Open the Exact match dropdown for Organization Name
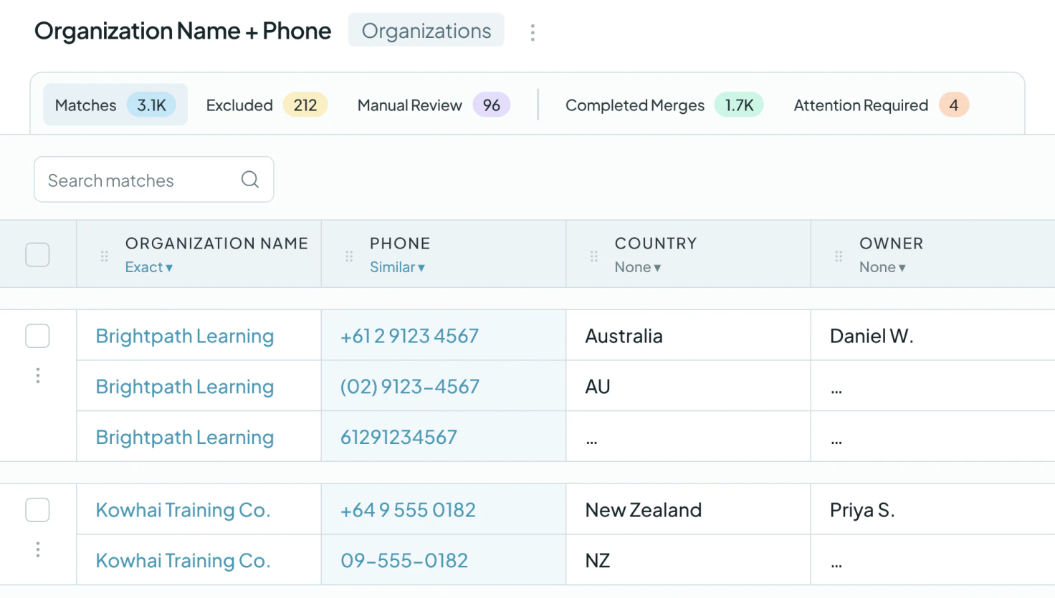This screenshot has height=598, width=1055. [x=149, y=267]
